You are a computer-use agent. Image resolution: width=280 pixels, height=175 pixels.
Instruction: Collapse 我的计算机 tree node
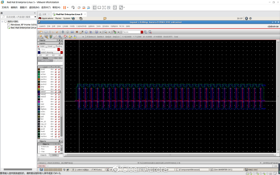[x=2, y=22]
